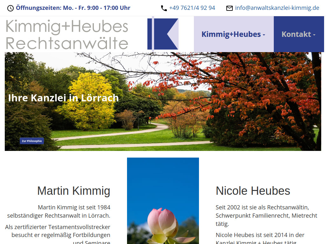326x244 pixels.
Task: Click the Martin Kimmig heading
Action: point(74,191)
